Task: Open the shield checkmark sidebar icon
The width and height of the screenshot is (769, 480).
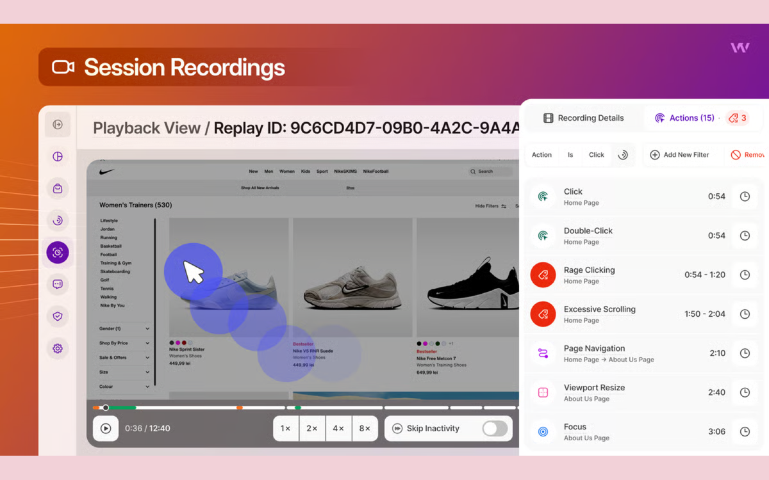Action: 58,316
